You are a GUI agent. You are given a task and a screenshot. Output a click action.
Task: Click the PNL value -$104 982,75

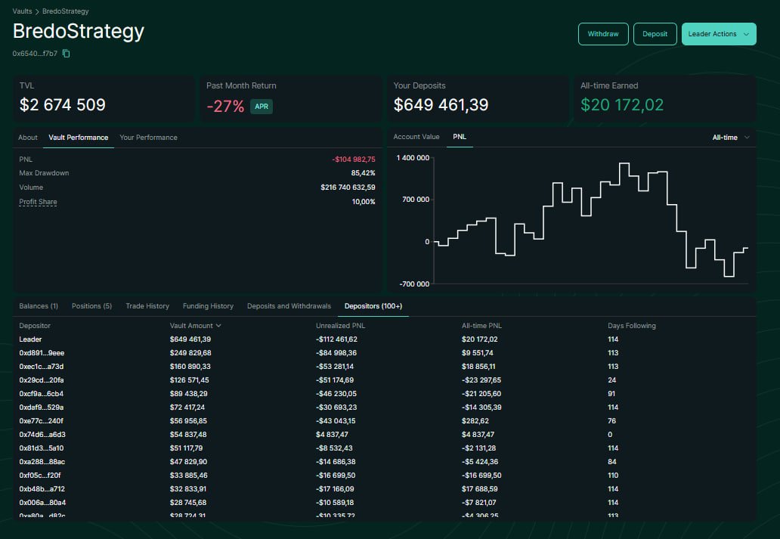[354, 160]
